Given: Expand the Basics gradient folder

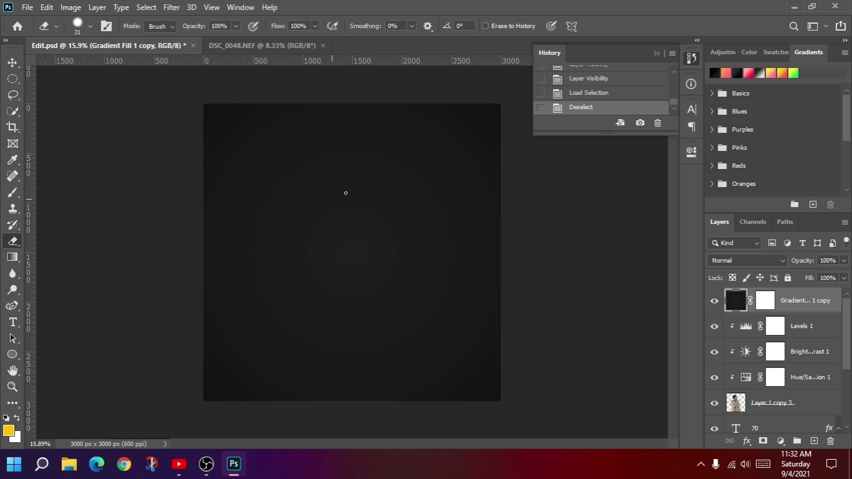Looking at the screenshot, I should coord(712,94).
